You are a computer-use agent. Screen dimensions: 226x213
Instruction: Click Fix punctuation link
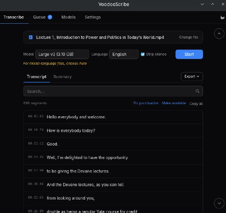146,103
